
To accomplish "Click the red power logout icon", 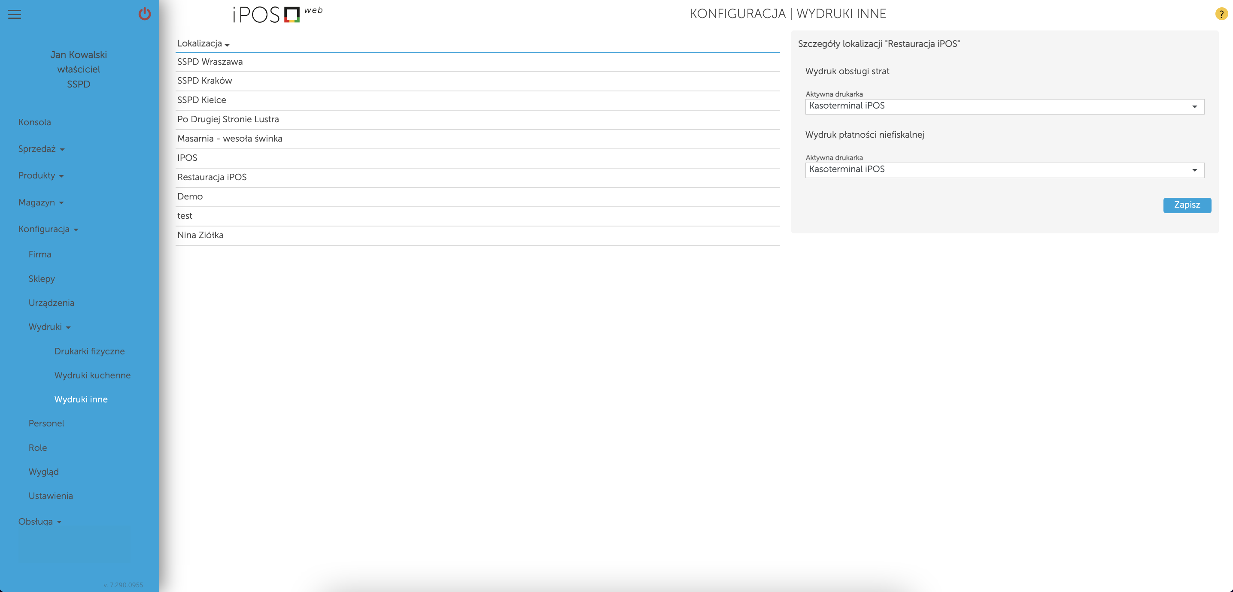I will click(x=145, y=14).
